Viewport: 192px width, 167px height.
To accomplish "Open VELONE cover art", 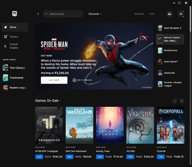I will (x=140, y=125).
